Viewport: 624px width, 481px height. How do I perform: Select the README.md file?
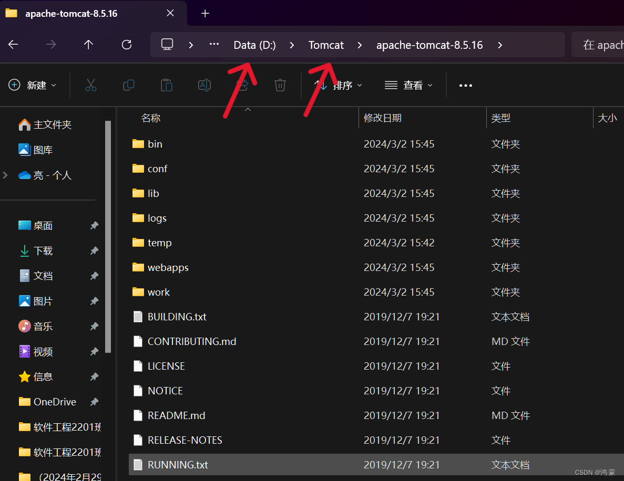click(169, 415)
